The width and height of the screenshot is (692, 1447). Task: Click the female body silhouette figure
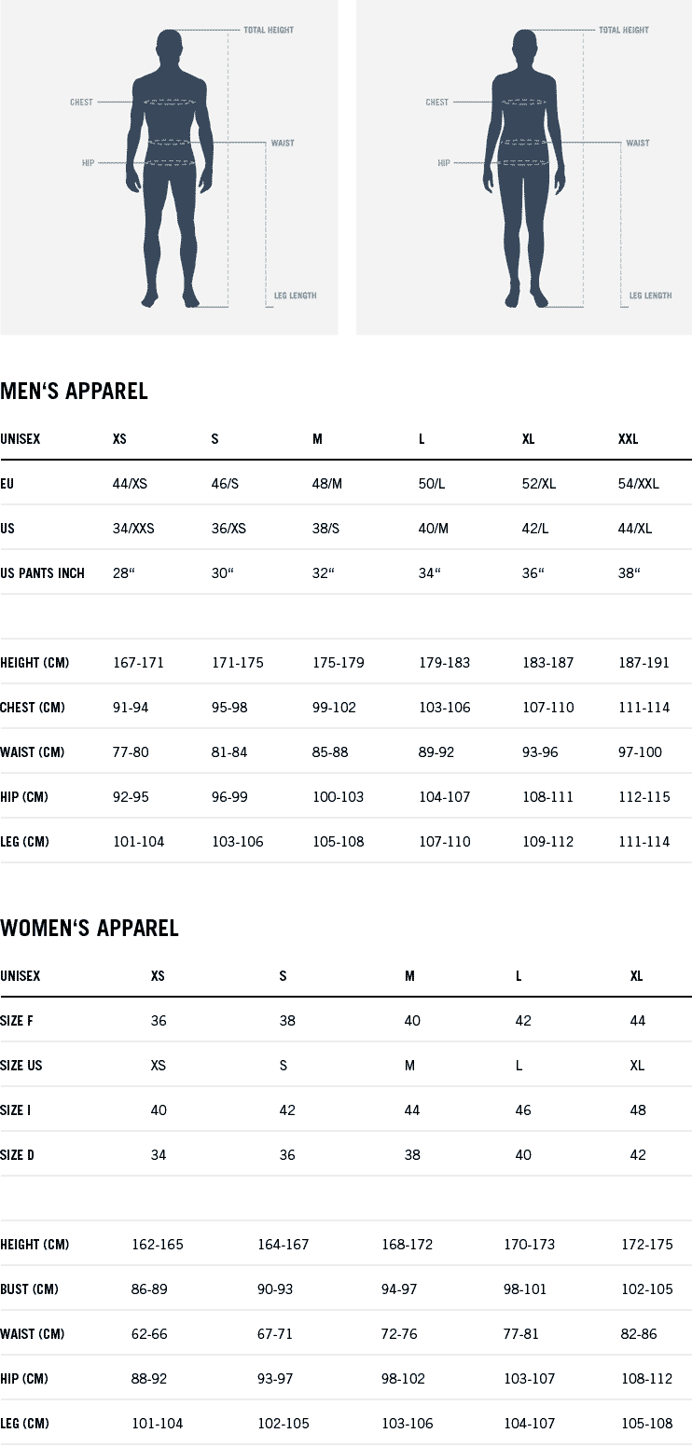pyautogui.click(x=524, y=168)
